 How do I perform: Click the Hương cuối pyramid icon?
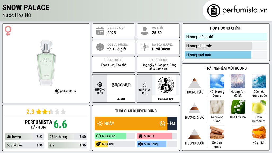pyautogui.click(x=194, y=134)
